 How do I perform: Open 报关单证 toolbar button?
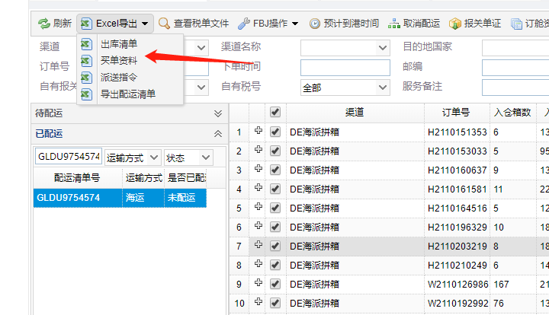[x=475, y=24]
